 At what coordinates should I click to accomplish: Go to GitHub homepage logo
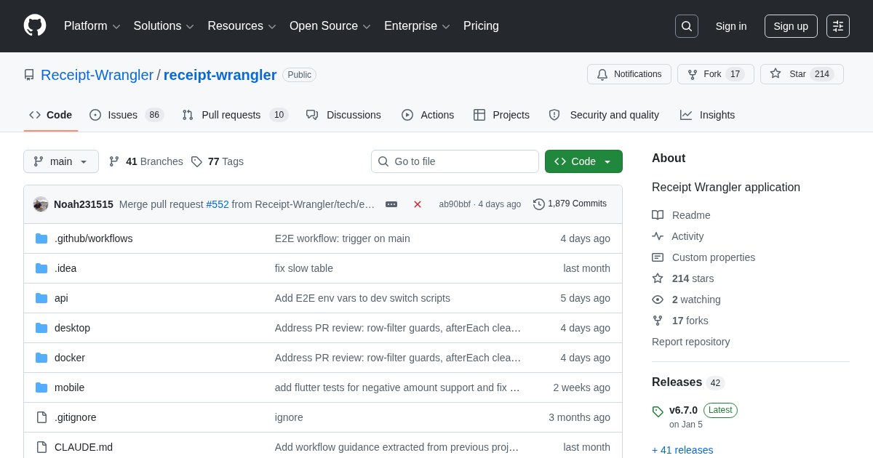35,25
